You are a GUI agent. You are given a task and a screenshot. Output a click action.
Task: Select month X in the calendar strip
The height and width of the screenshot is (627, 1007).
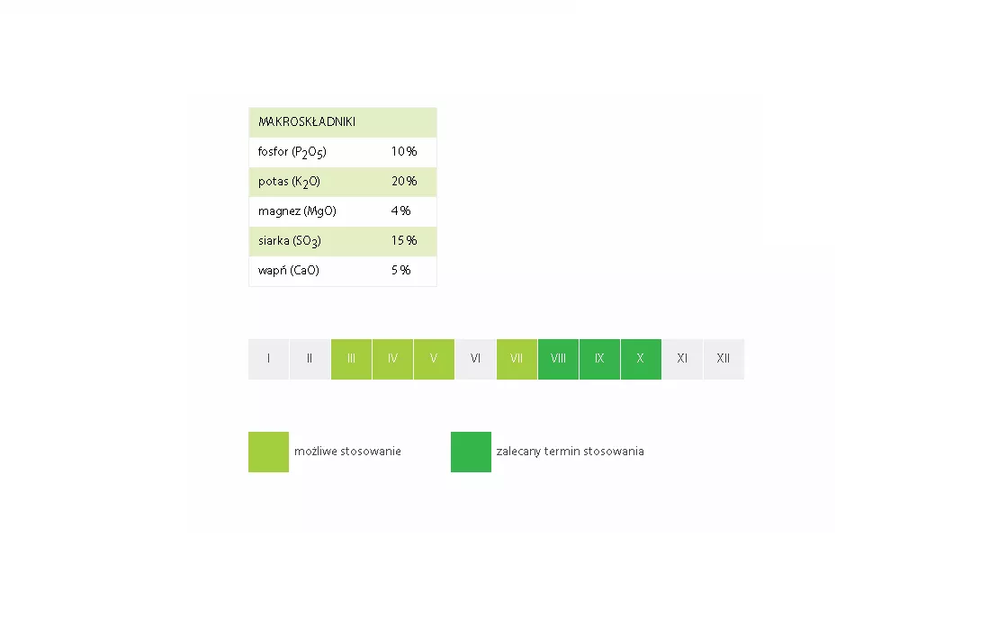[641, 359]
